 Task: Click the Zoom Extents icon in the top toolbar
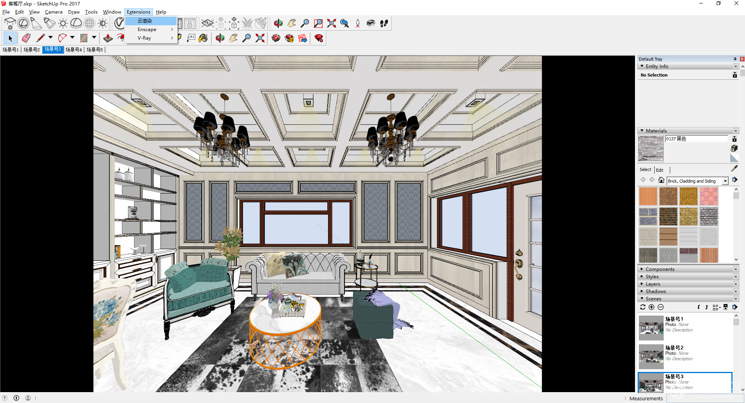pos(331,23)
